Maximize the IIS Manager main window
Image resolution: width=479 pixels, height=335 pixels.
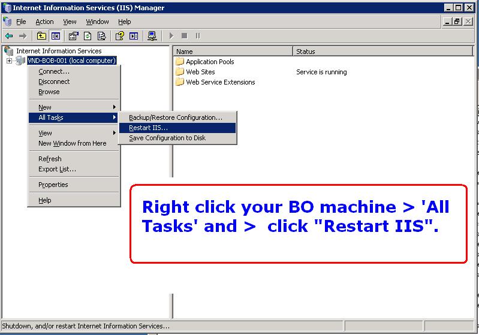[459, 7]
